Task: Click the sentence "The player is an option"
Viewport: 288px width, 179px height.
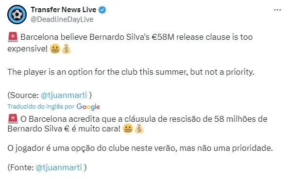Action: coord(131,72)
